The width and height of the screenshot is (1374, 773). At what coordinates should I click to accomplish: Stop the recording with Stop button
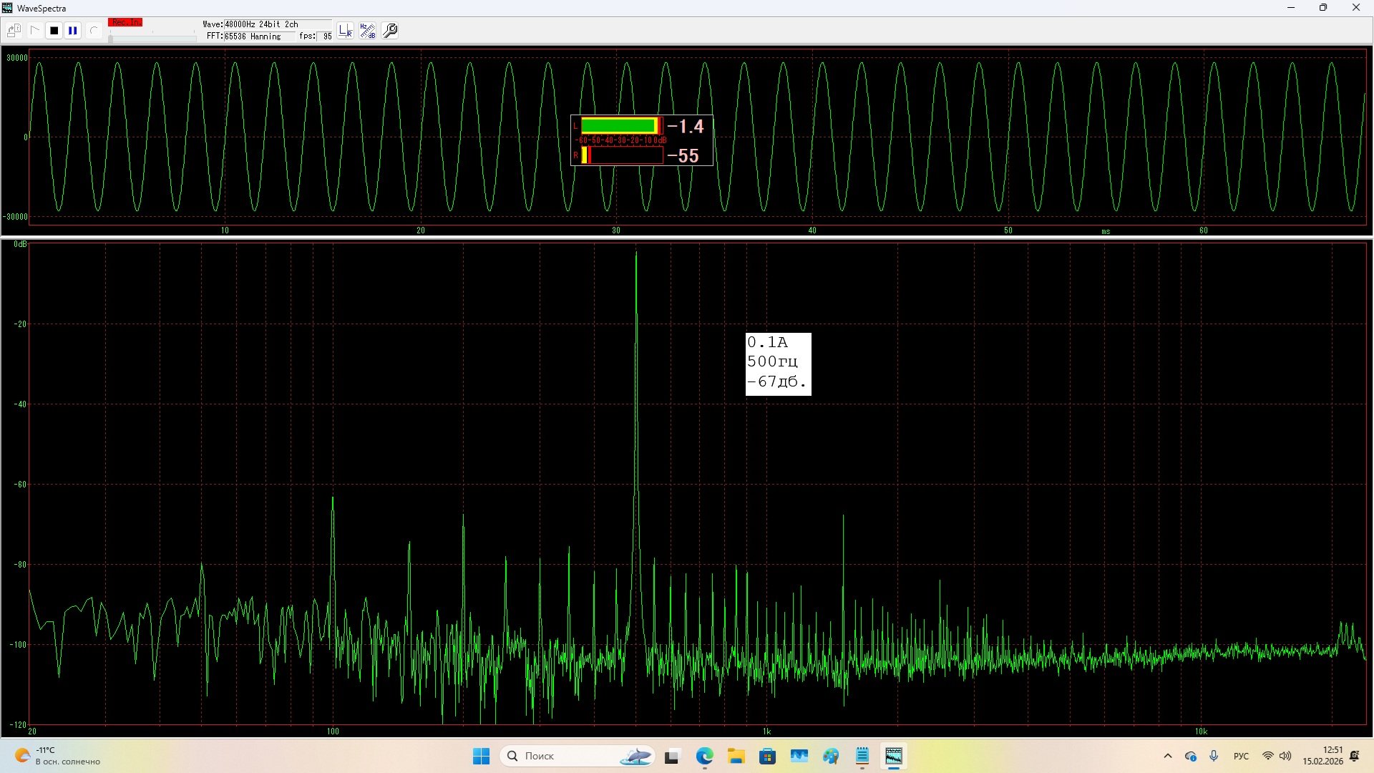click(54, 31)
